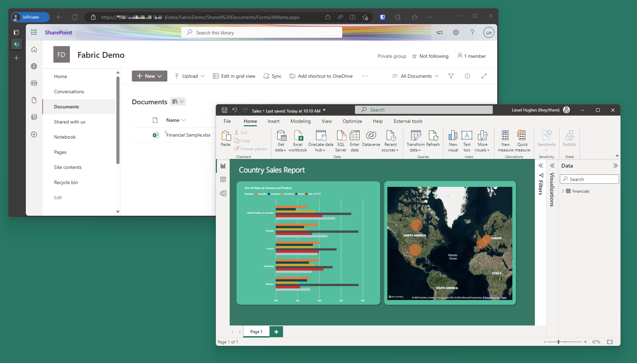
Task: Click the zoom slider in Power BI status bar
Action: [565, 342]
